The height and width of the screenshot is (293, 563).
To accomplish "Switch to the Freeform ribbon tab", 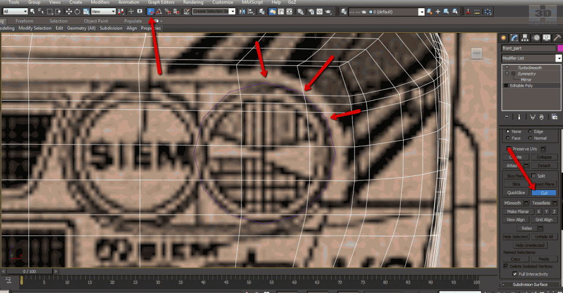I will tap(24, 21).
